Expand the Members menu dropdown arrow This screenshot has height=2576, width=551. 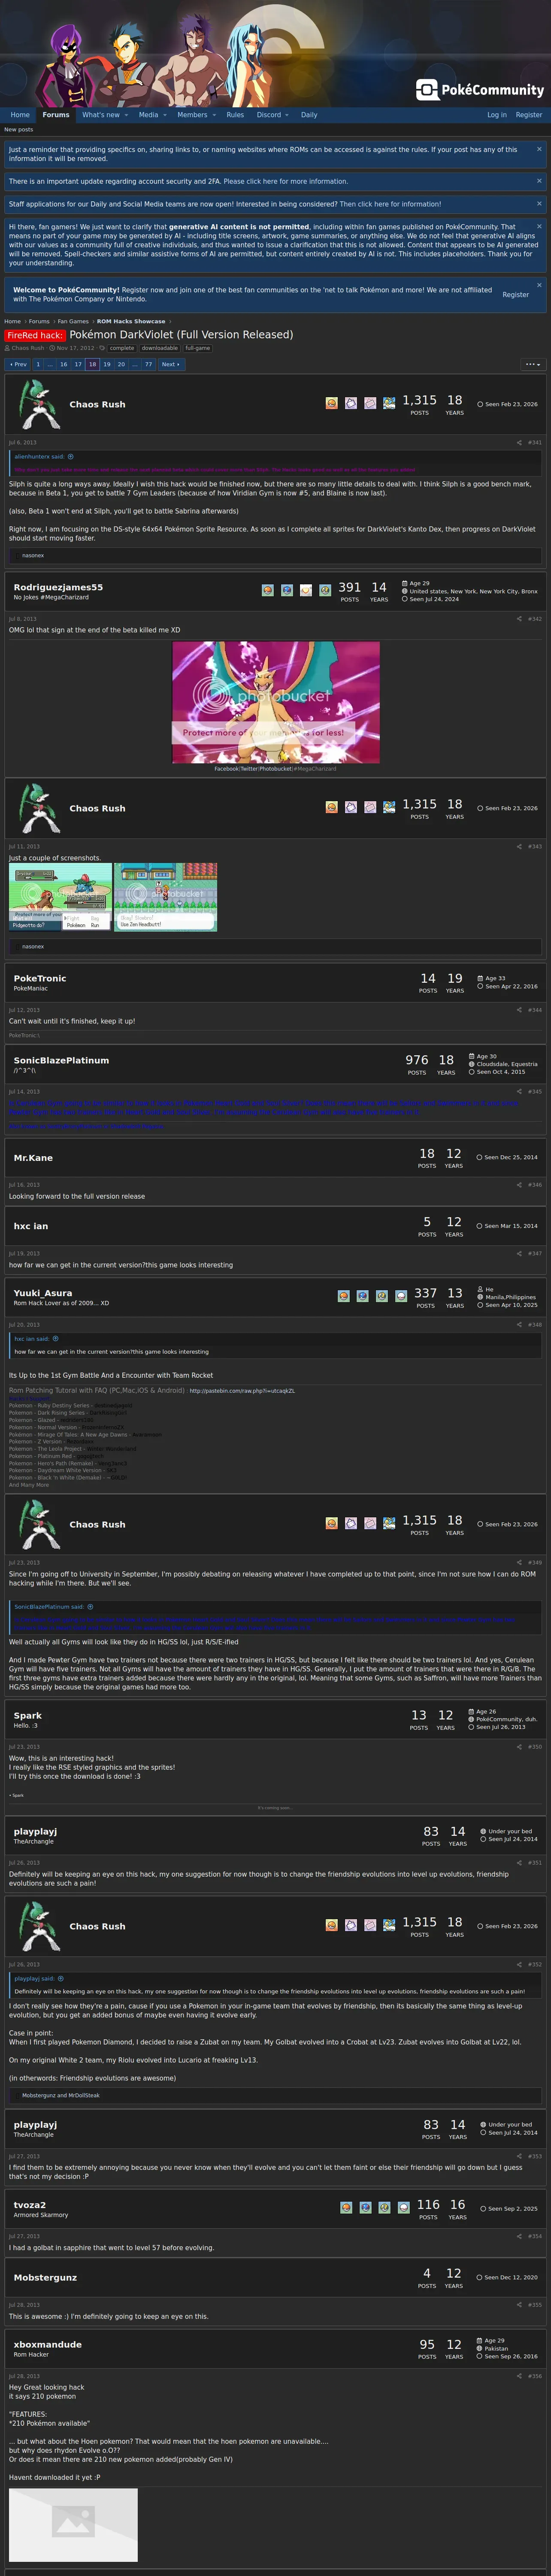(215, 115)
